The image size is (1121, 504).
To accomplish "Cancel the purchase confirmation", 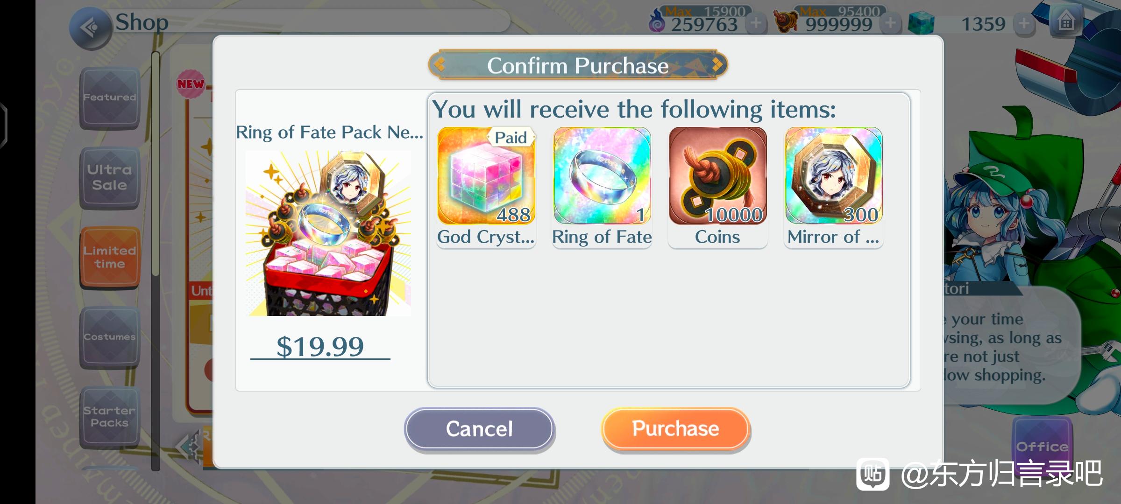I will tap(479, 429).
